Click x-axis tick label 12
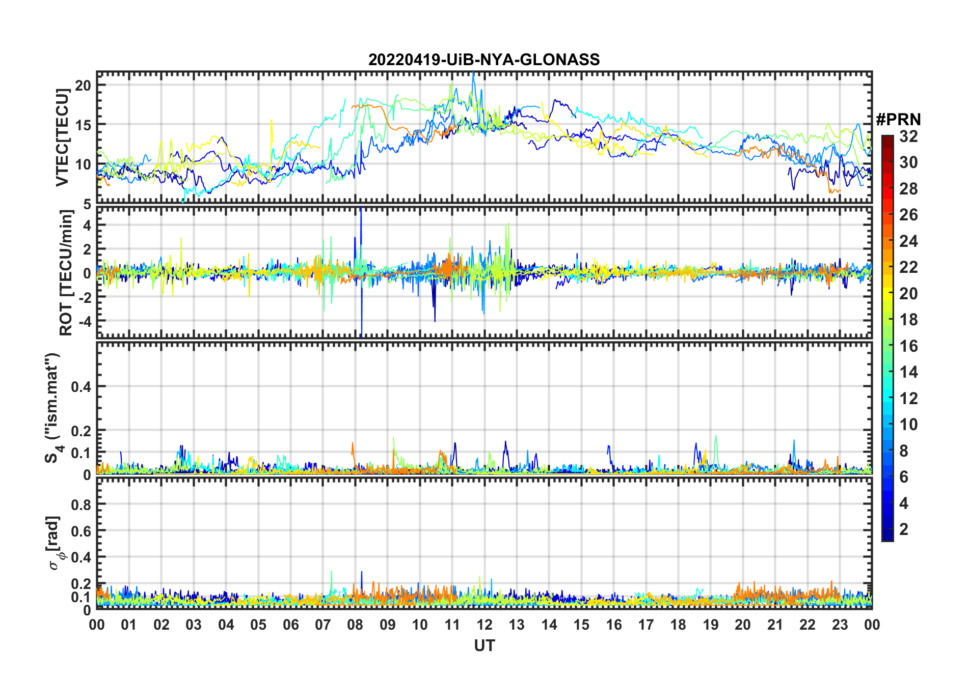This screenshot has height=677, width=969. tap(484, 625)
